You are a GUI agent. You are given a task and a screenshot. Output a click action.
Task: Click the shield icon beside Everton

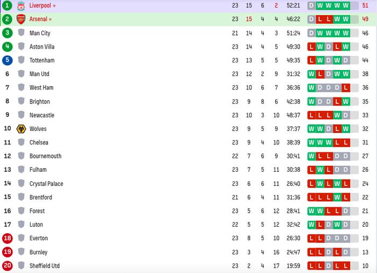pyautogui.click(x=21, y=238)
